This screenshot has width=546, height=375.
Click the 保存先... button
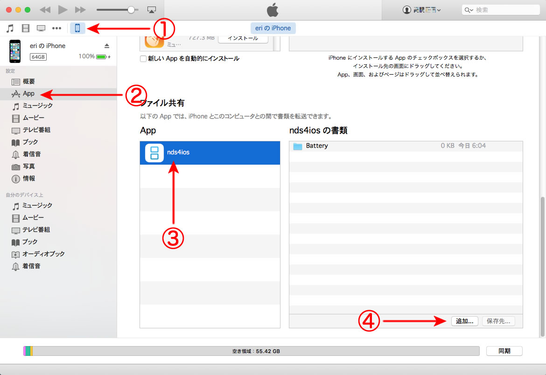[x=498, y=321]
